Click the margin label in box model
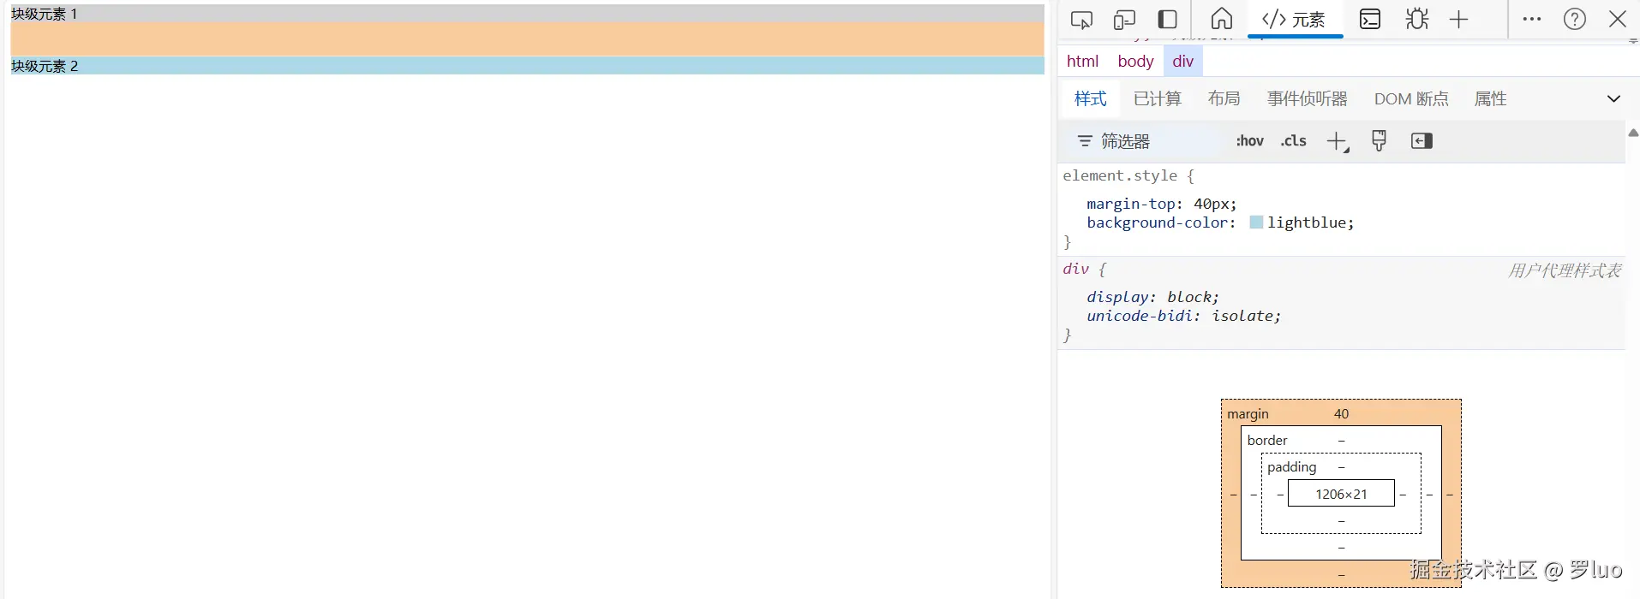The width and height of the screenshot is (1640, 599). click(x=1248, y=414)
